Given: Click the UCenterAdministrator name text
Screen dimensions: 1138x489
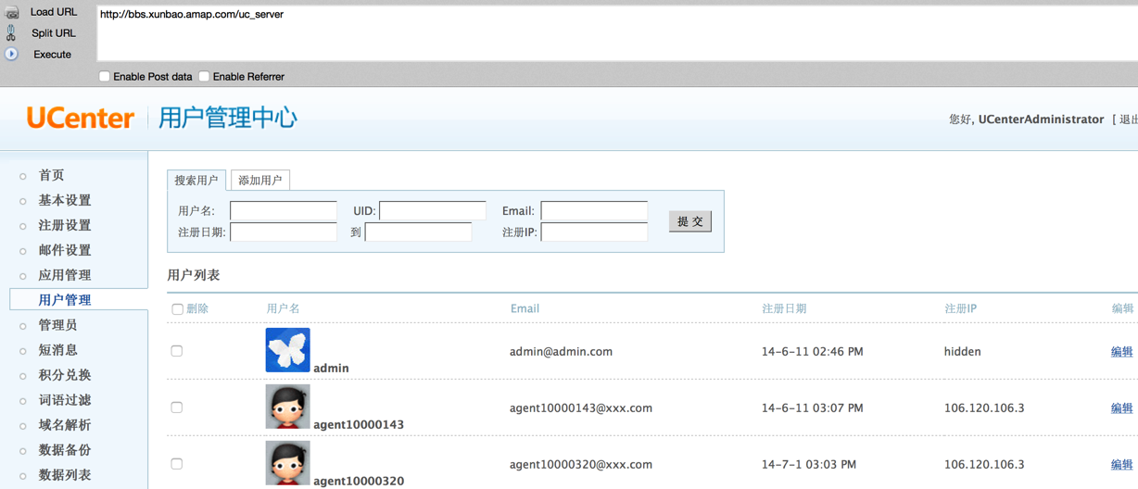Looking at the screenshot, I should coord(1041,119).
